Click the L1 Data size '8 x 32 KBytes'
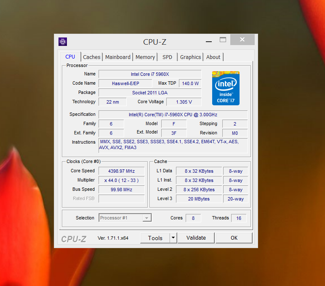The height and width of the screenshot is (286, 325). point(199,171)
